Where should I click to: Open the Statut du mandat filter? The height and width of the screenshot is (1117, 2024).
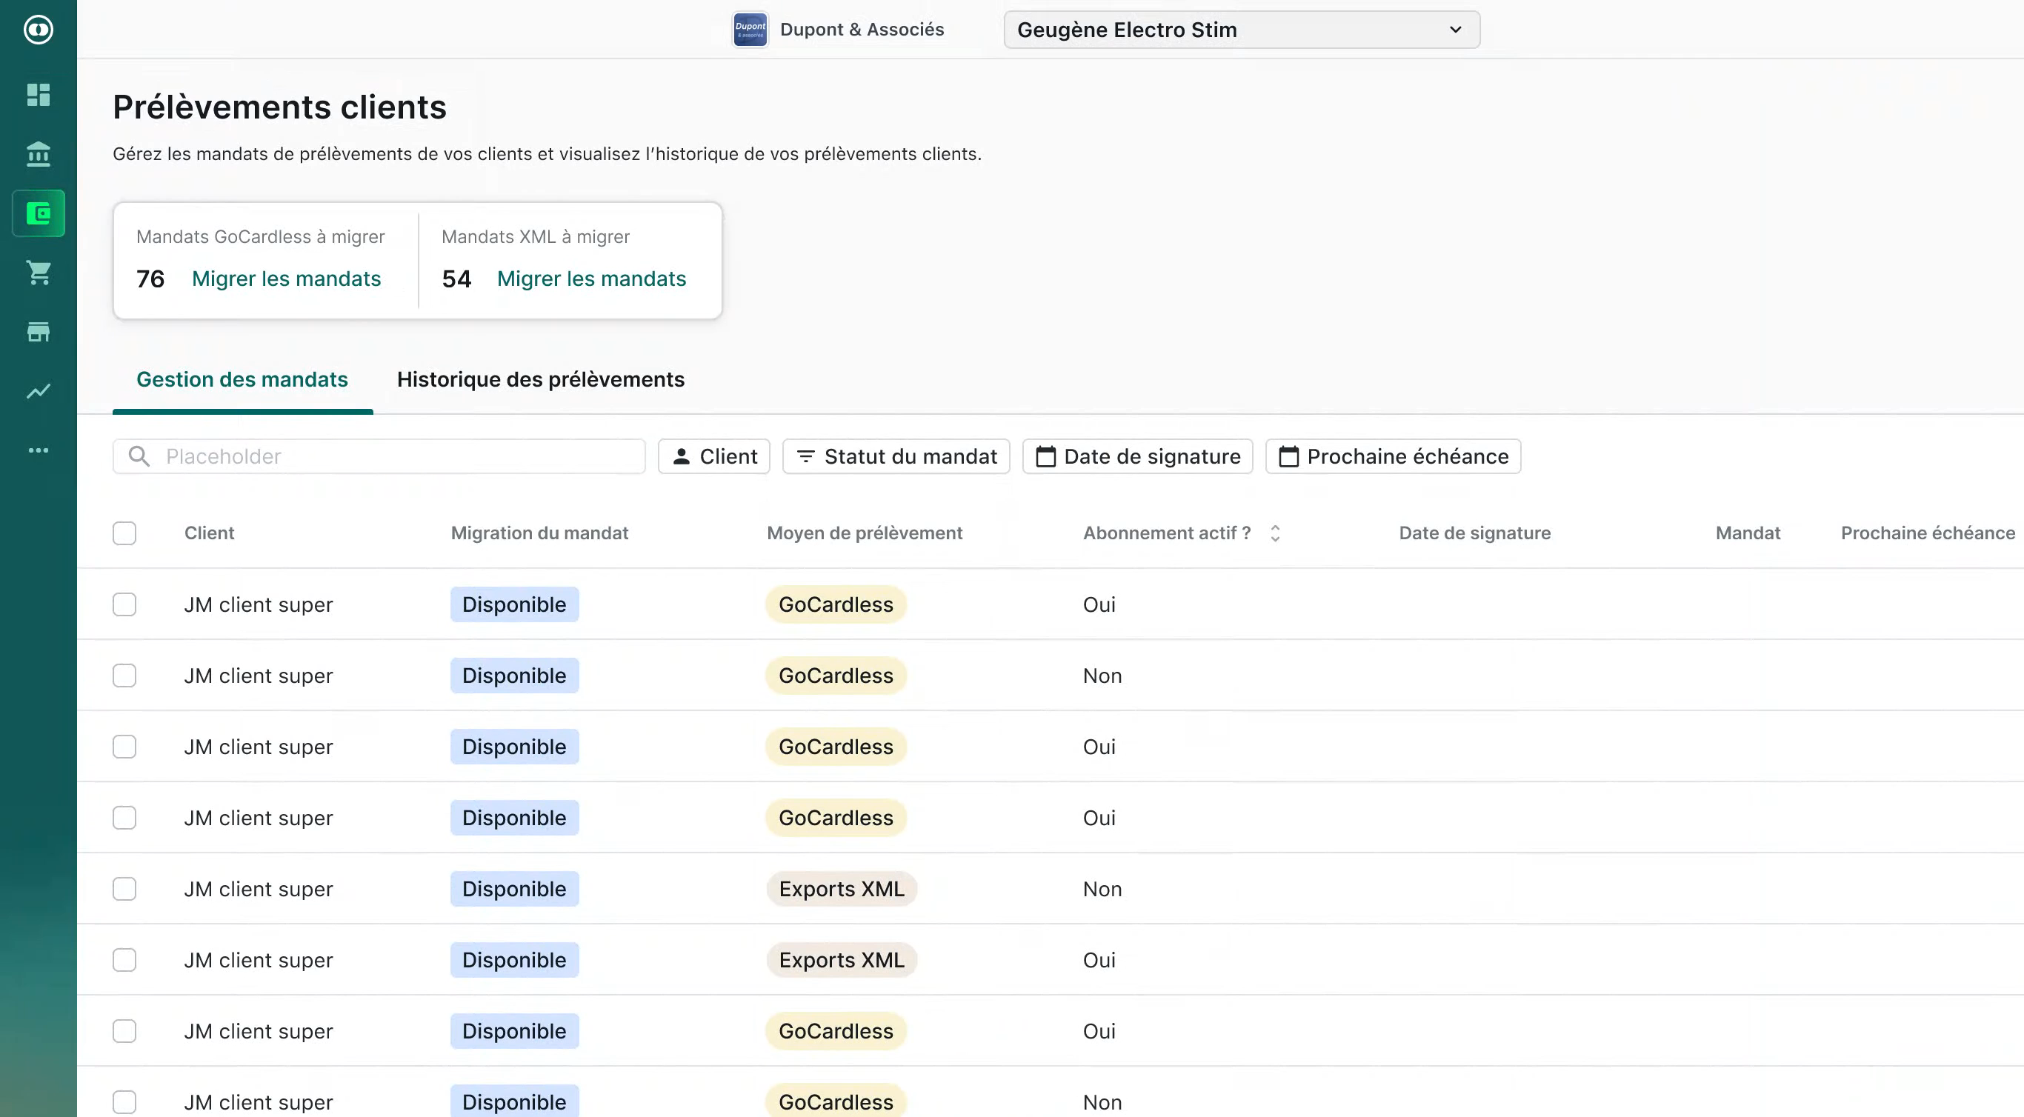tap(896, 456)
